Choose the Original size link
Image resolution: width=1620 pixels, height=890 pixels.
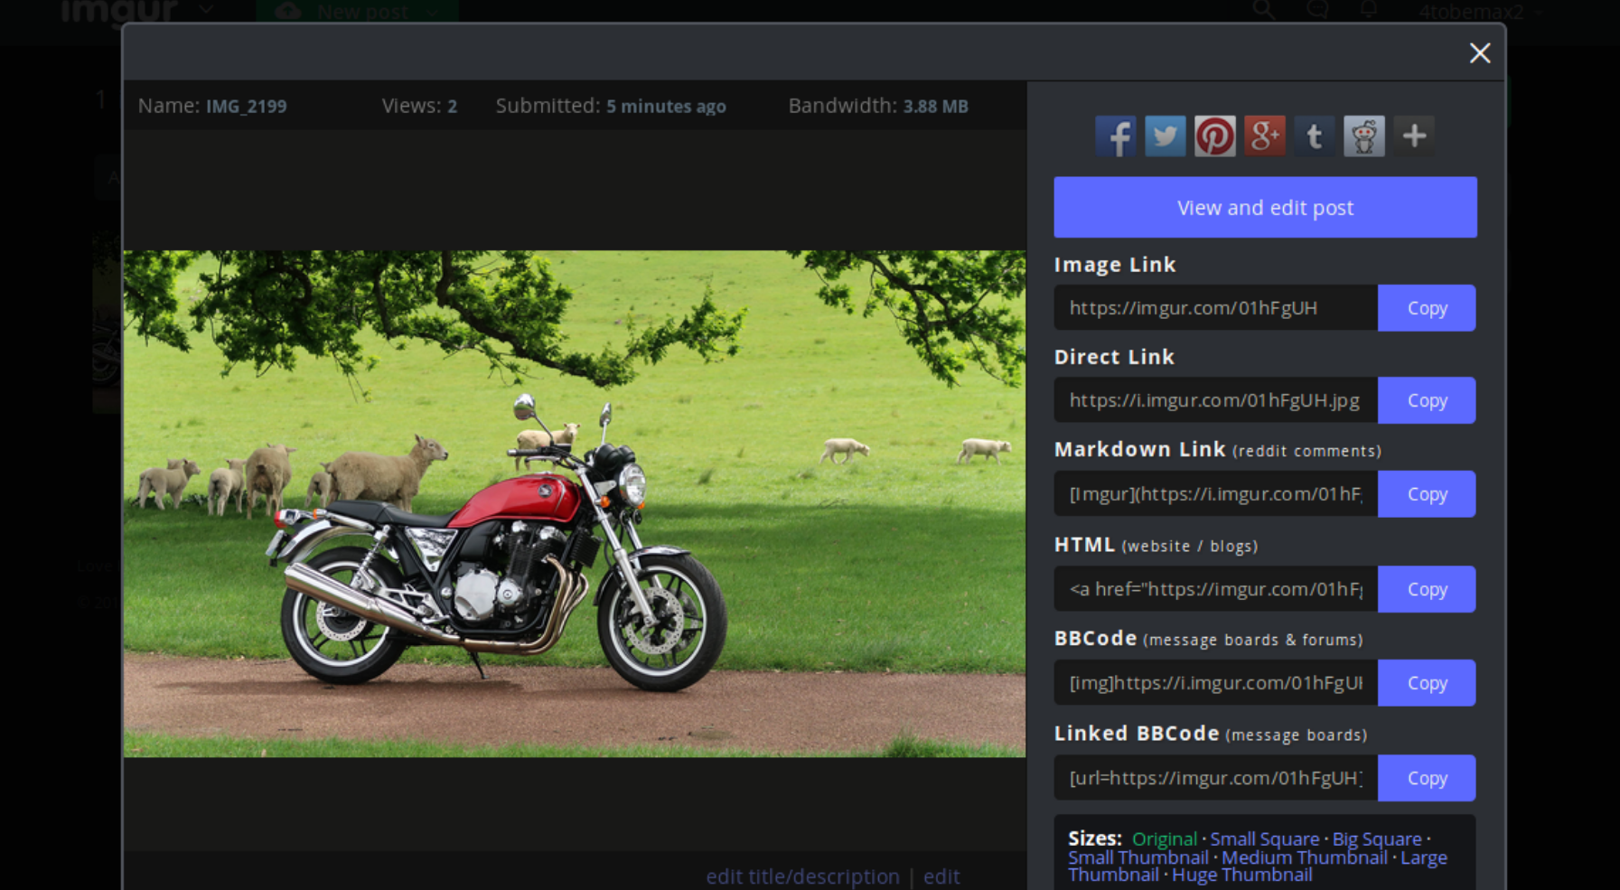[1165, 839]
